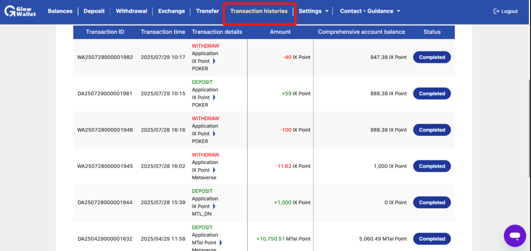Click blue arrow in MTL_DN deposit row
The width and height of the screenshot is (531, 251).
point(214,206)
